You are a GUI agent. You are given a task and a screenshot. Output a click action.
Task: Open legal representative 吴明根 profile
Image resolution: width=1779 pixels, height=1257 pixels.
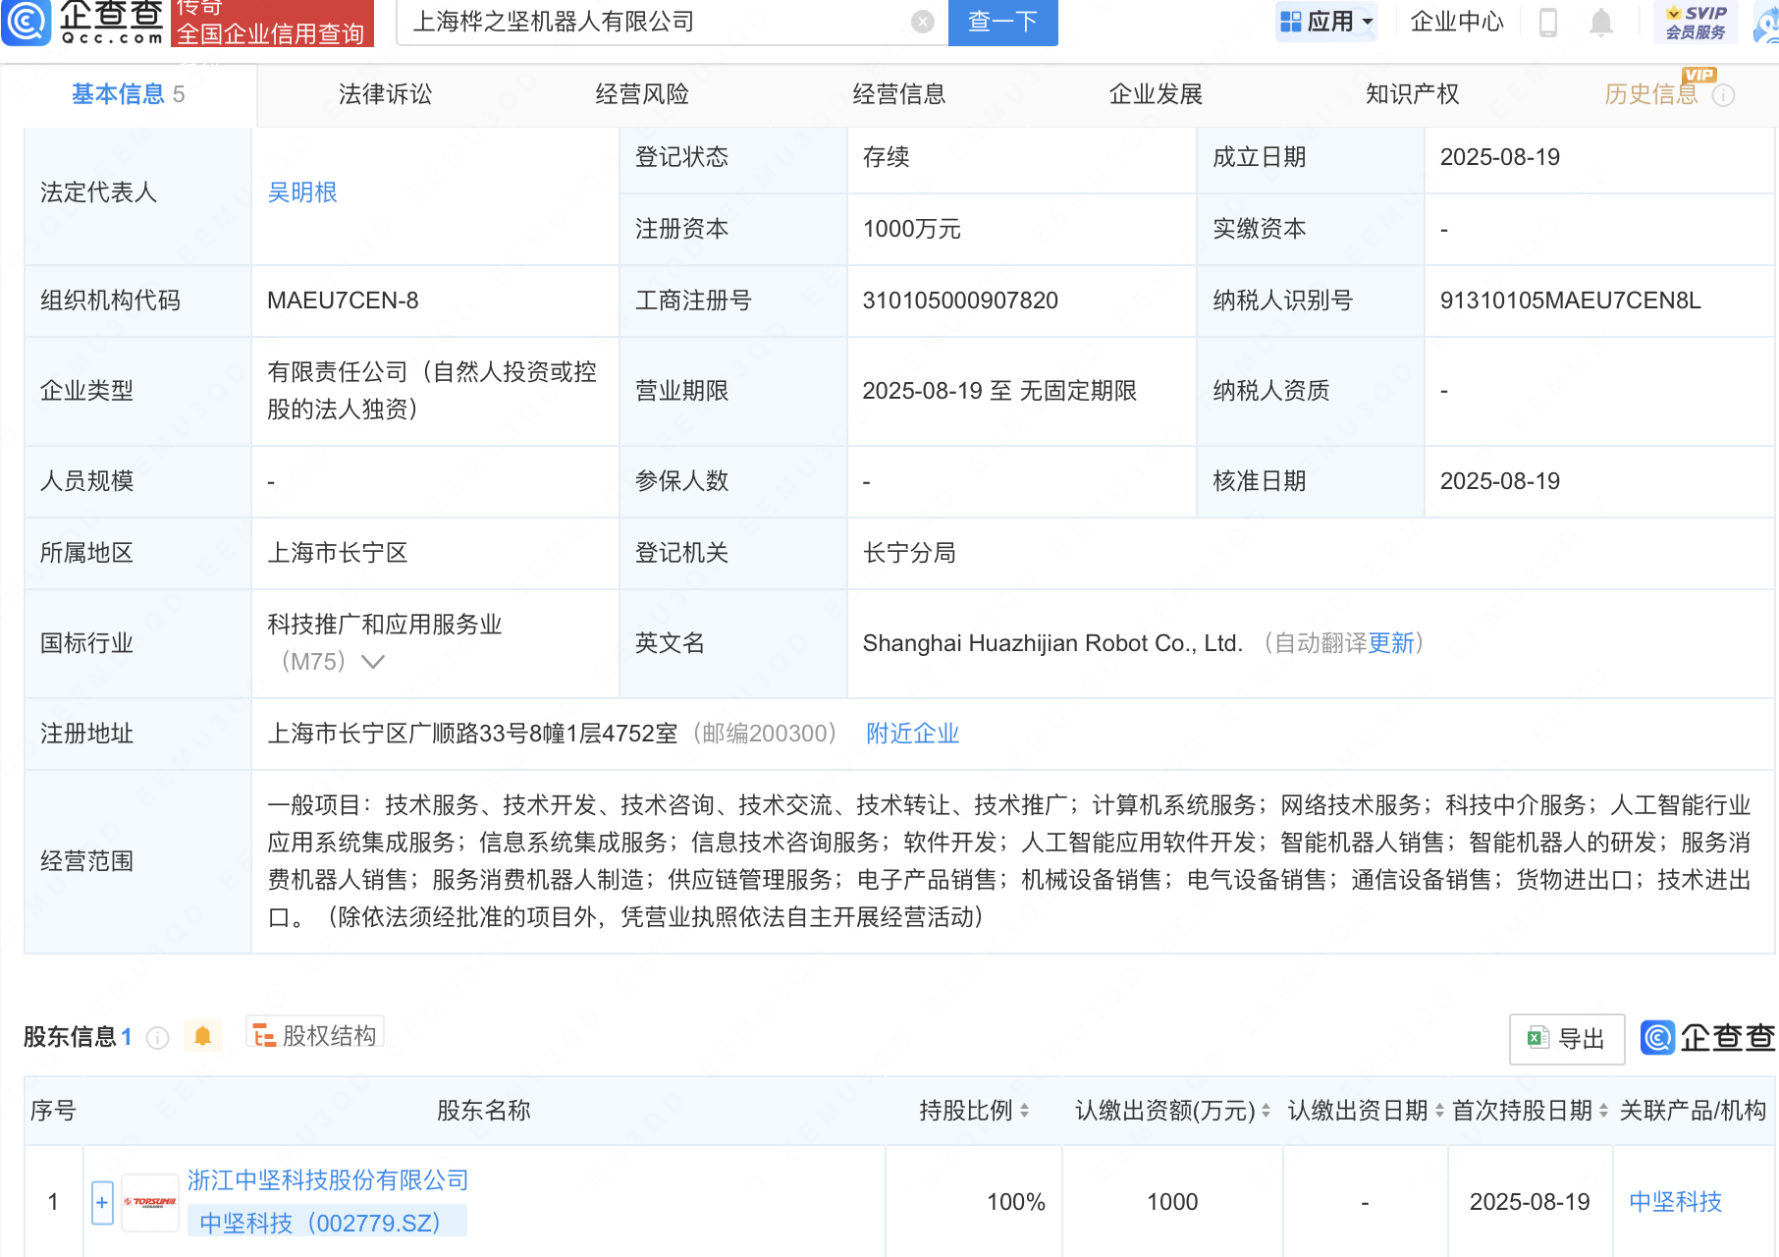pos(302,192)
